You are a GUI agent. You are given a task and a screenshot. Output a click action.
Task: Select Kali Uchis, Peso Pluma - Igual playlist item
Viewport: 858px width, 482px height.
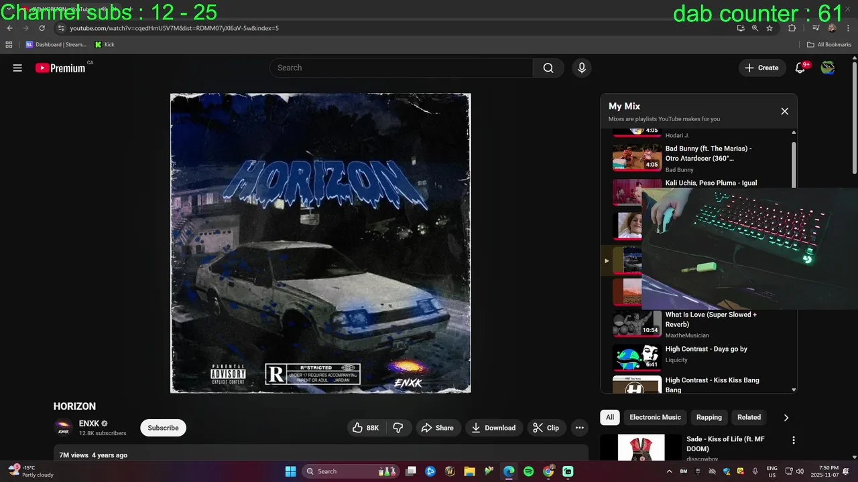[711, 183]
